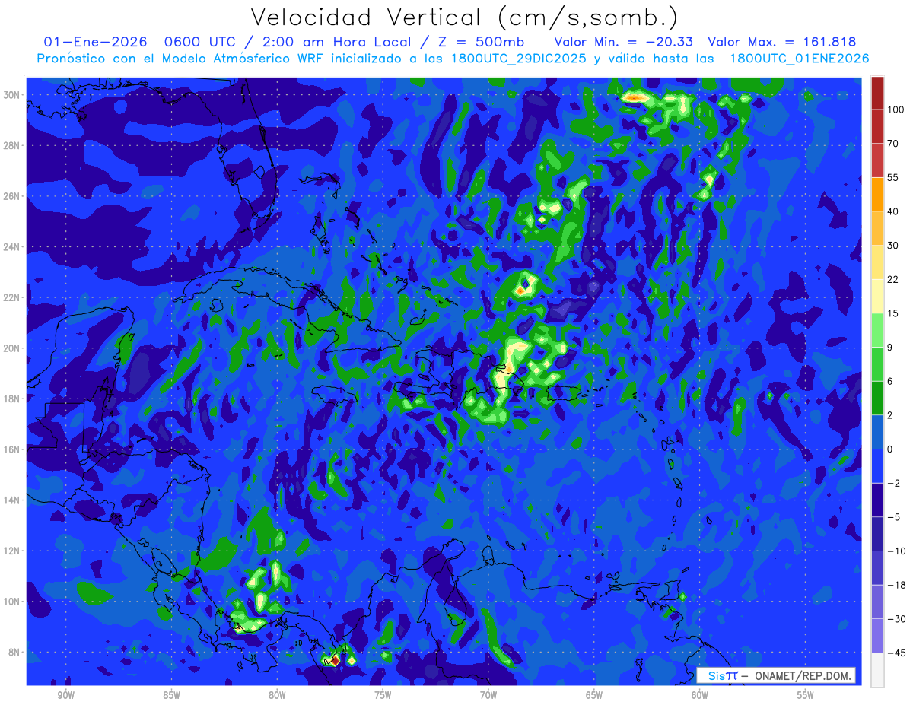Click the '16N' latitude label

point(13,449)
